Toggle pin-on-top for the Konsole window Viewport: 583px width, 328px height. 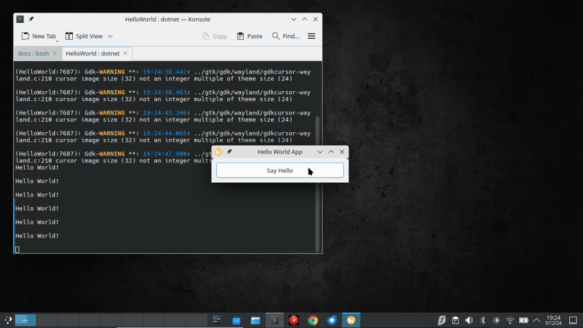coord(31,19)
